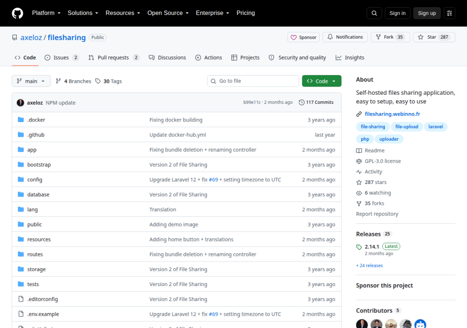Viewport: 467px width, 328px height.
Task: Click the Sponsor heart button
Action: pos(303,37)
